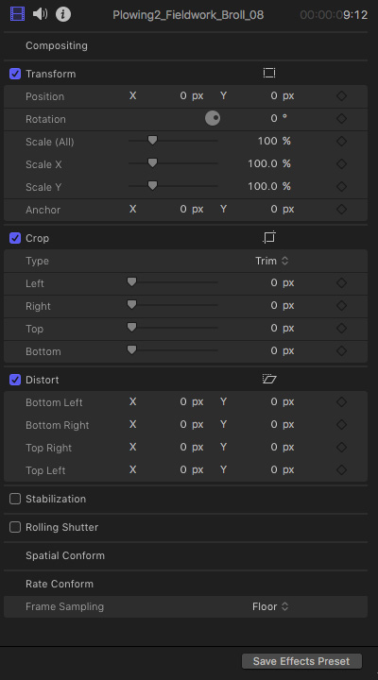
Task: Add a keyframe for Position
Action: (x=341, y=95)
